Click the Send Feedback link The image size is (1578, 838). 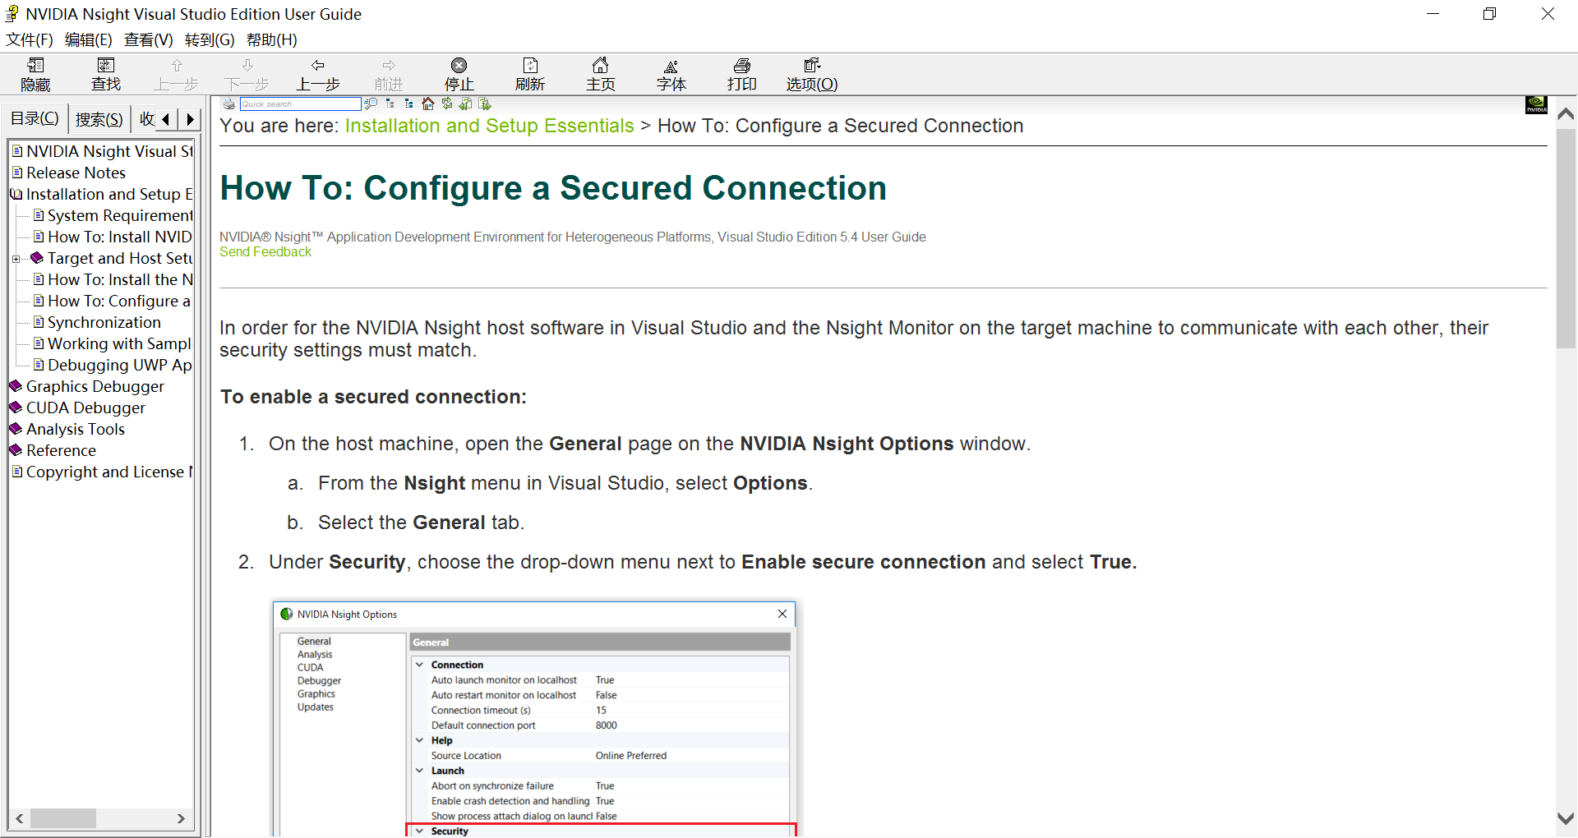click(x=265, y=252)
